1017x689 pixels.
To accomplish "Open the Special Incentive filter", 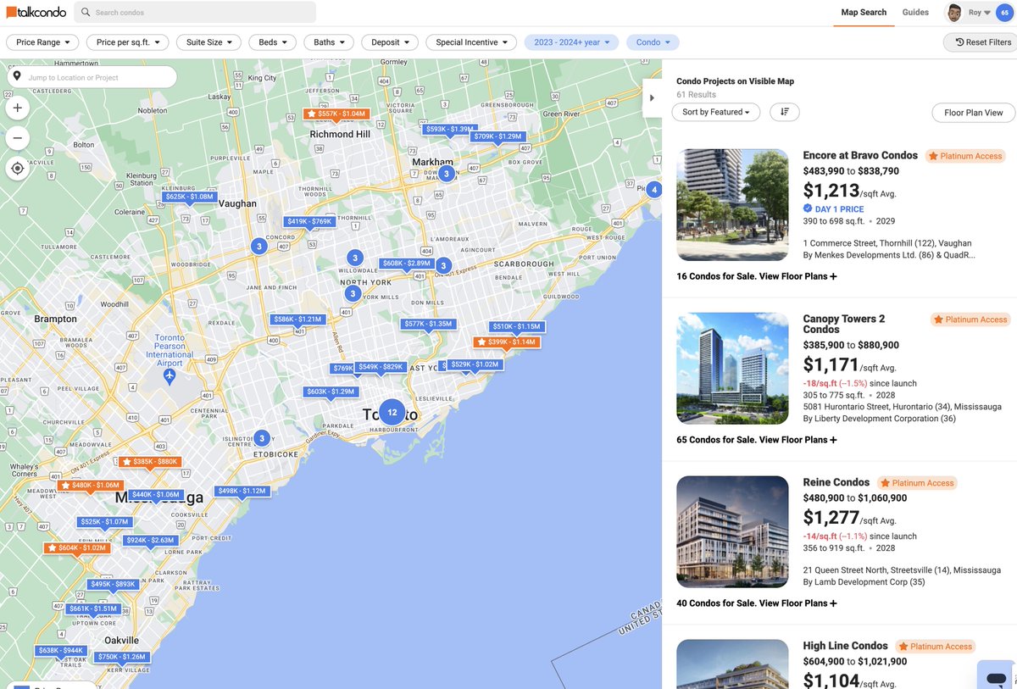I will (471, 42).
